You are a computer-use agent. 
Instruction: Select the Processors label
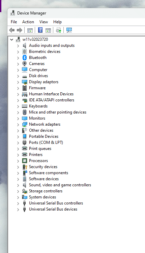click(38, 161)
